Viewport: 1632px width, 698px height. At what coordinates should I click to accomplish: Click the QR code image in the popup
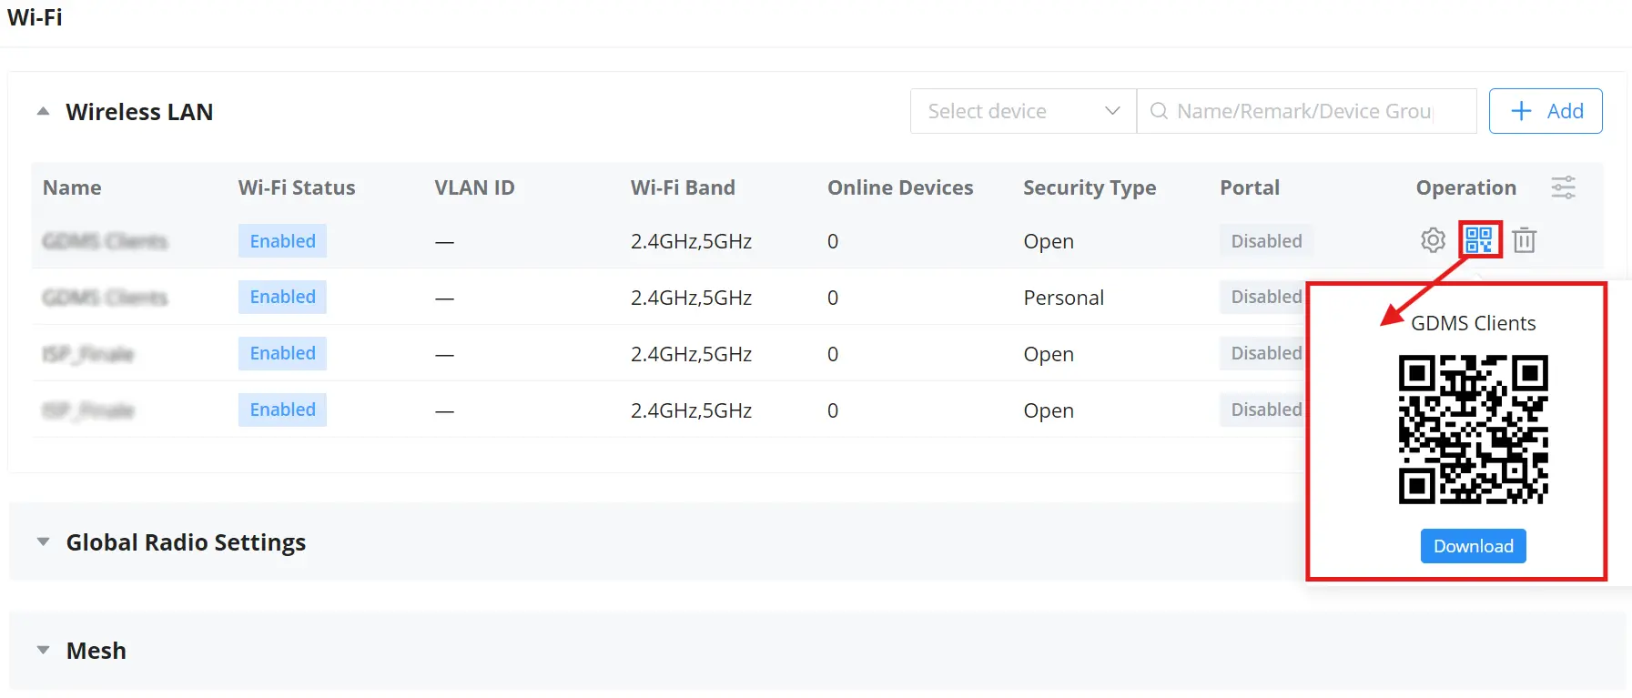pyautogui.click(x=1473, y=430)
